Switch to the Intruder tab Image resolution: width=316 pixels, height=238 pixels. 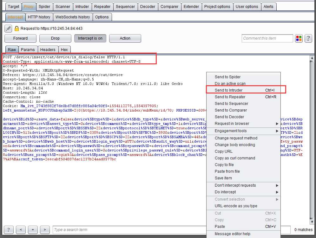click(82, 7)
